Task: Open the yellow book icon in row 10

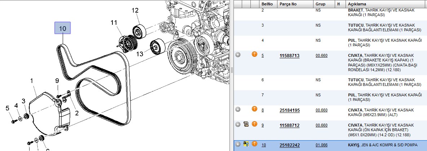Action: 246,144
